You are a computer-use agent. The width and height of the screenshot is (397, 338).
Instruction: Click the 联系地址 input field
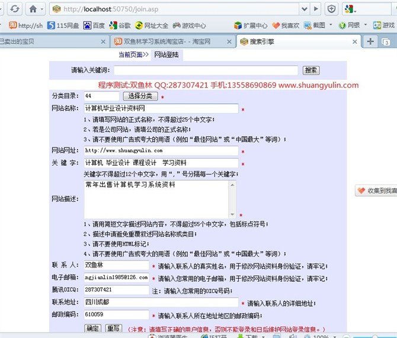[x=161, y=302]
